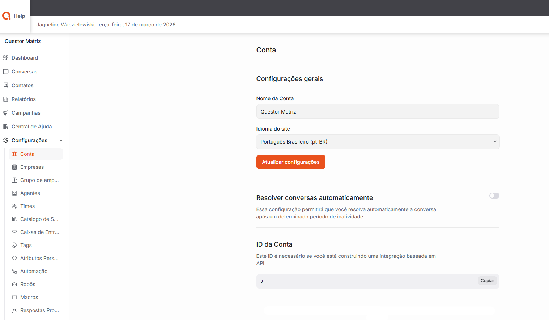Click the Dashboard grid icon
Viewport: 549px width, 320px height.
[x=6, y=58]
